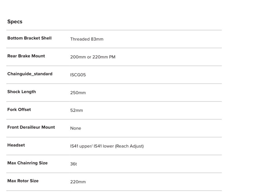Select the Max Chainring Size label
This screenshot has height=194, width=259.
[27, 163]
